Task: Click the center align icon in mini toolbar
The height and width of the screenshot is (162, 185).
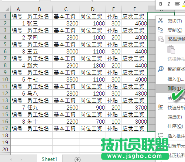Action: tap(177, 4)
